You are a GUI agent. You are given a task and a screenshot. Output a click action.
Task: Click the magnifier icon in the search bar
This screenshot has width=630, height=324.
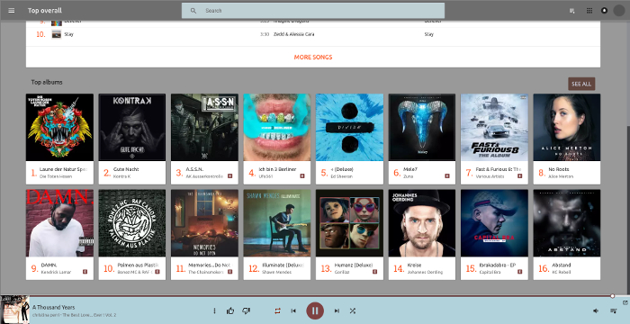coord(193,11)
